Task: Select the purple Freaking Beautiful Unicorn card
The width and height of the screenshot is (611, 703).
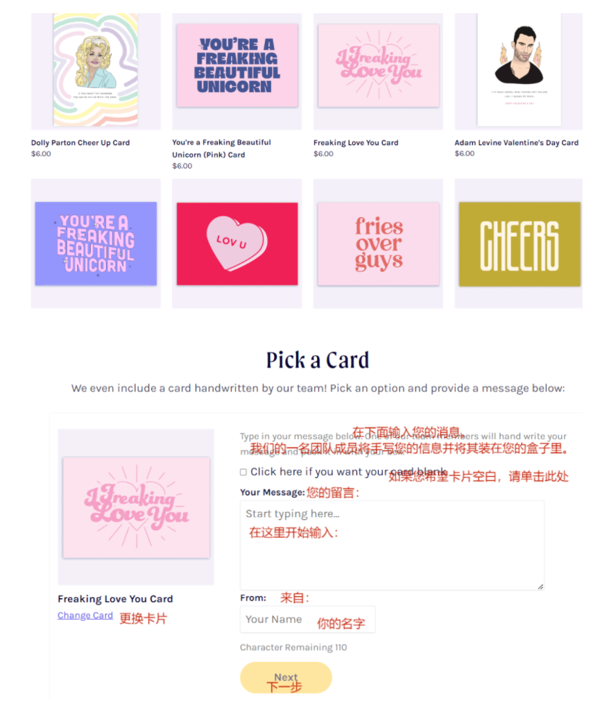Action: coord(96,244)
